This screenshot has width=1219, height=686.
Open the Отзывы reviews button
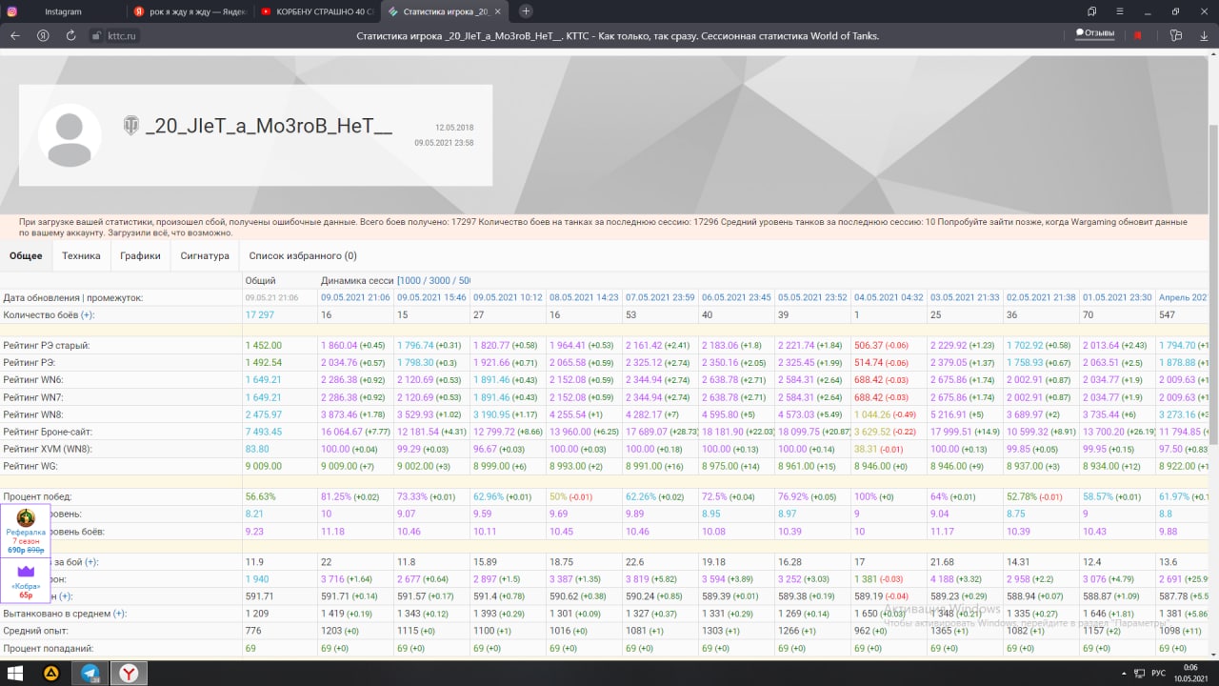(1094, 34)
